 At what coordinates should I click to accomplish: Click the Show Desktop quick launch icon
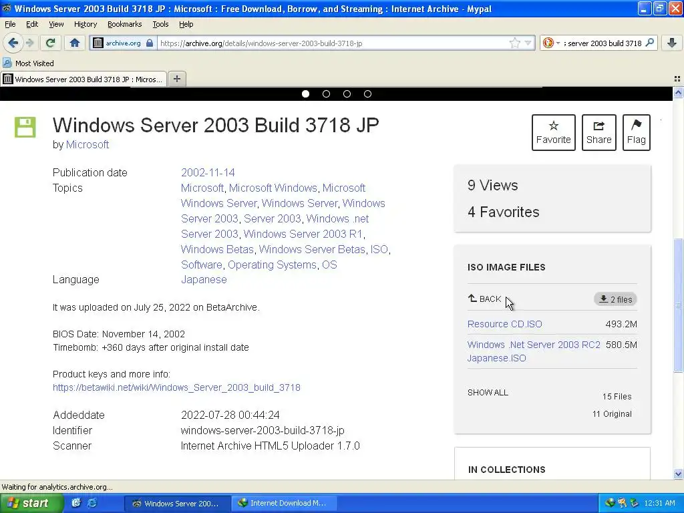76,503
